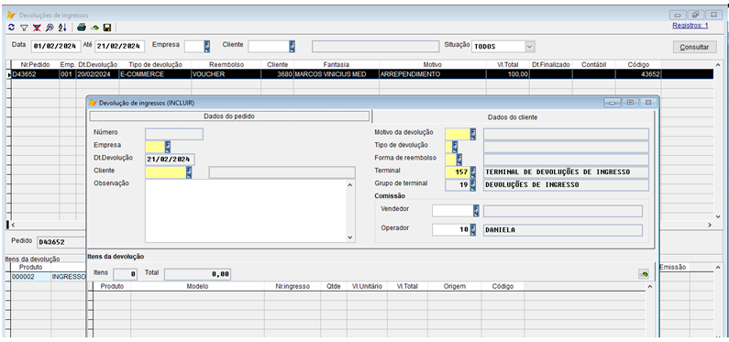Viewport: 729px width, 342px height.
Task: Click Observação scrollbar down arrow
Action: coord(350,237)
